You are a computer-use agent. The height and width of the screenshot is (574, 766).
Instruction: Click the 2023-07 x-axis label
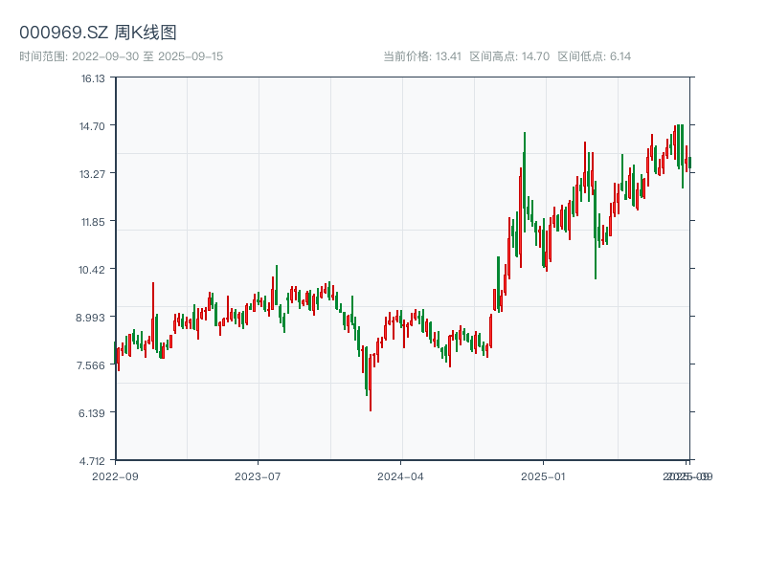(258, 476)
